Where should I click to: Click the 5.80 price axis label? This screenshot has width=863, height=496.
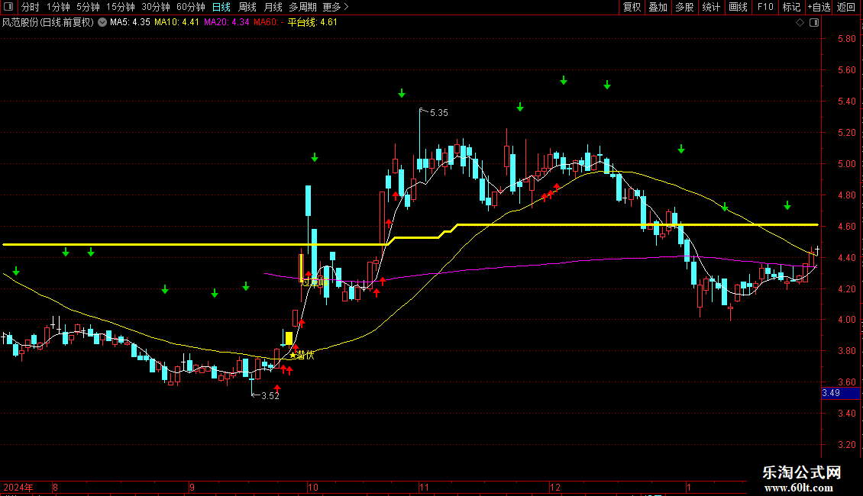[846, 39]
